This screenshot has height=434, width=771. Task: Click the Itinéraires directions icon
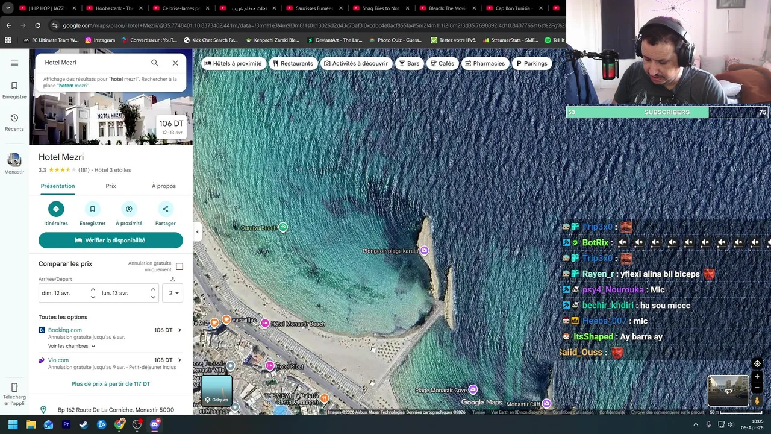click(56, 209)
